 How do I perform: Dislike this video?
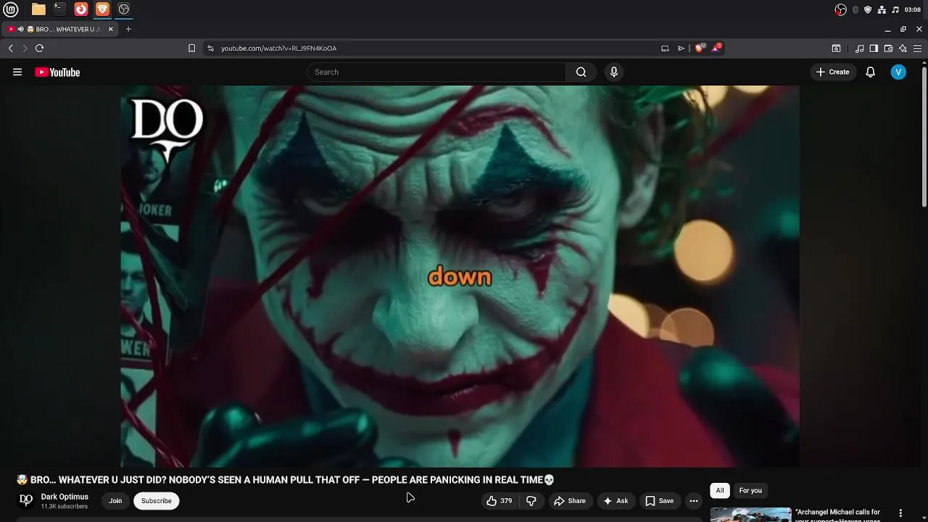pyautogui.click(x=531, y=501)
